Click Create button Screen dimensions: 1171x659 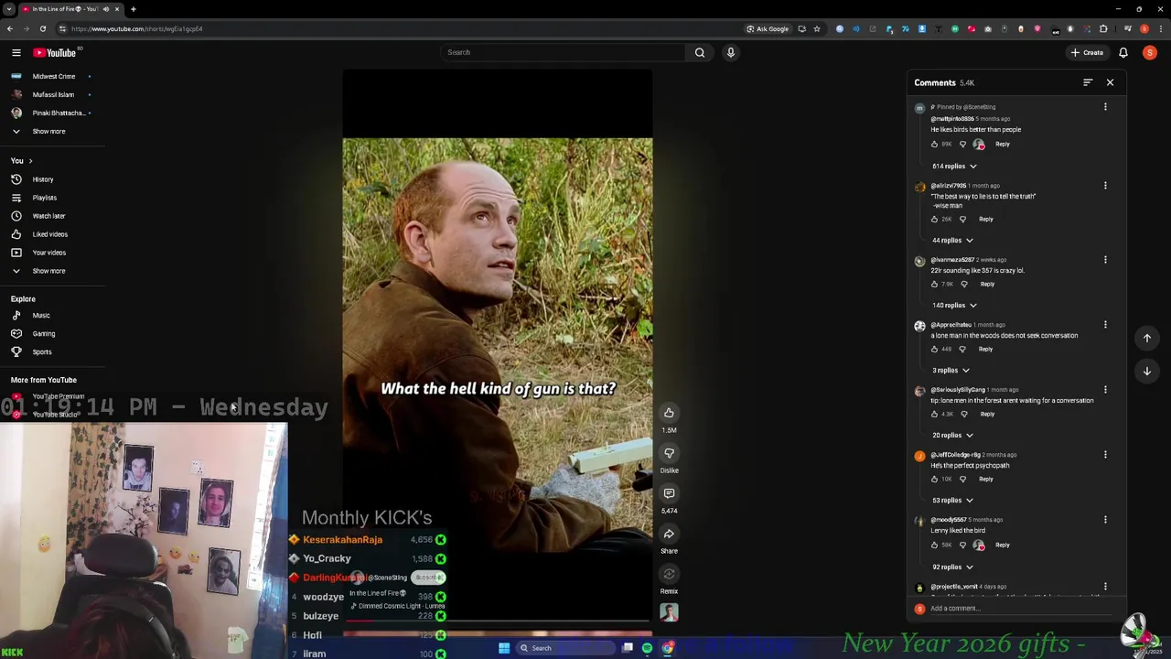pos(1088,52)
